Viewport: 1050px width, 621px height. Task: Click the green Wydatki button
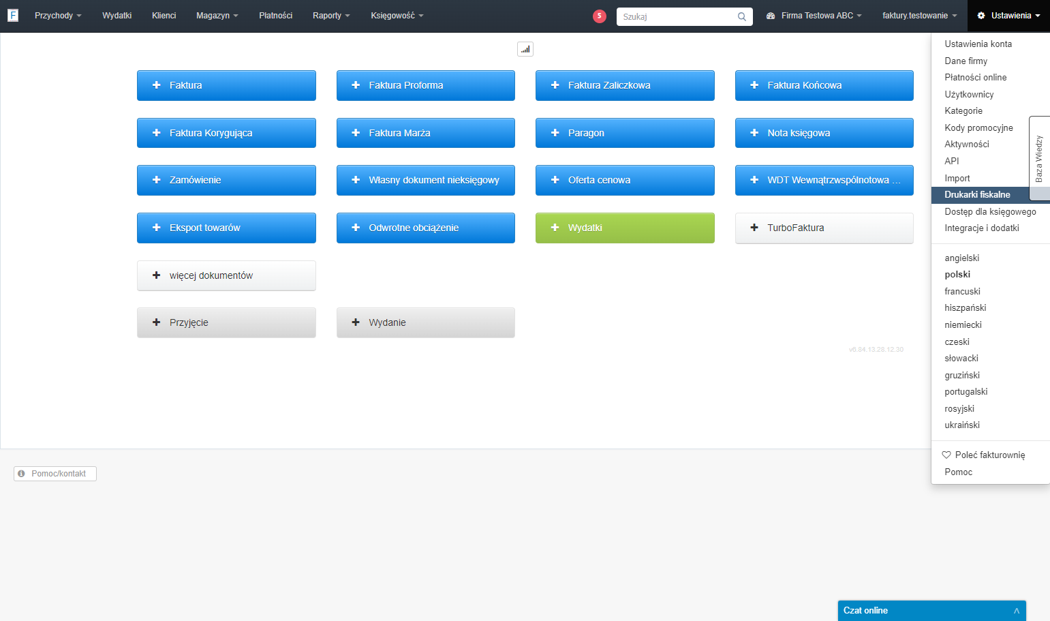pyautogui.click(x=625, y=228)
